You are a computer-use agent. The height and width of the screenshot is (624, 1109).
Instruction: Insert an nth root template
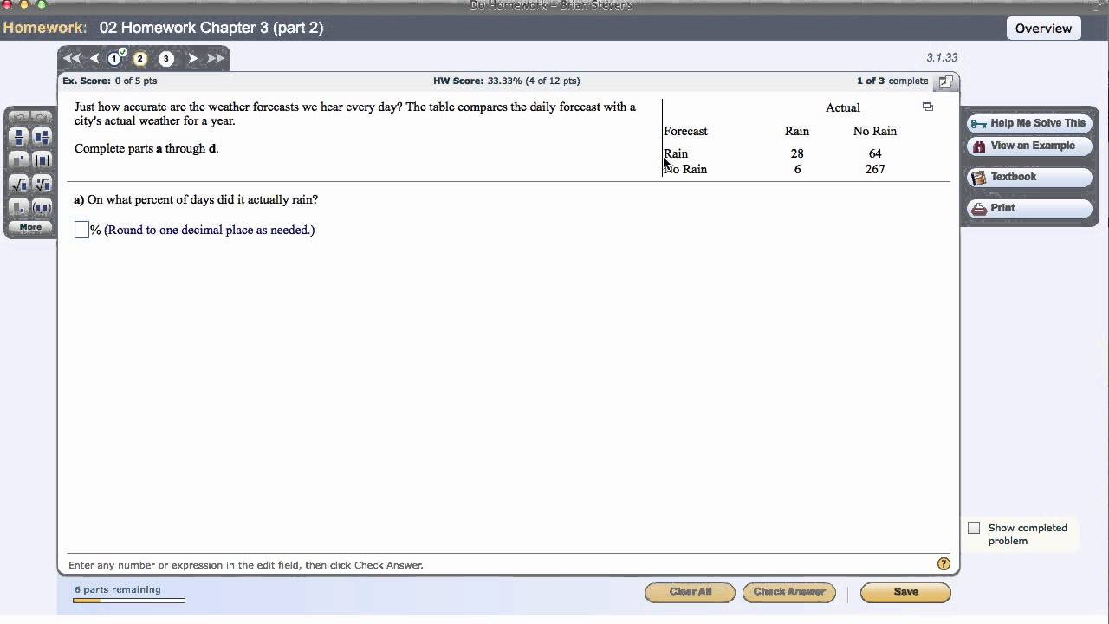click(42, 184)
